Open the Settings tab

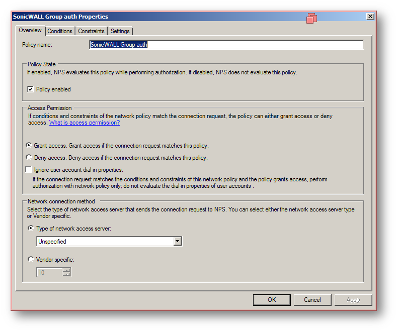120,31
